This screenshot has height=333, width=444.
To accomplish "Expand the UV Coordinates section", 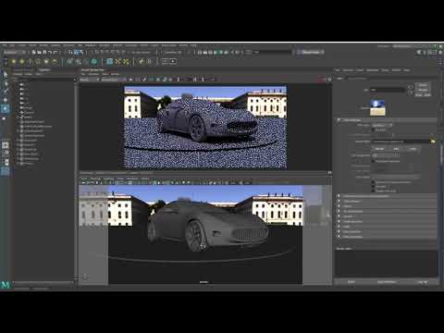I will click(387, 212).
